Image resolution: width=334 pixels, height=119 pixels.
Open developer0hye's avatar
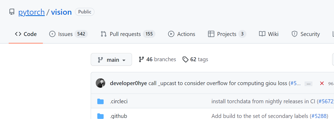pos(100,83)
